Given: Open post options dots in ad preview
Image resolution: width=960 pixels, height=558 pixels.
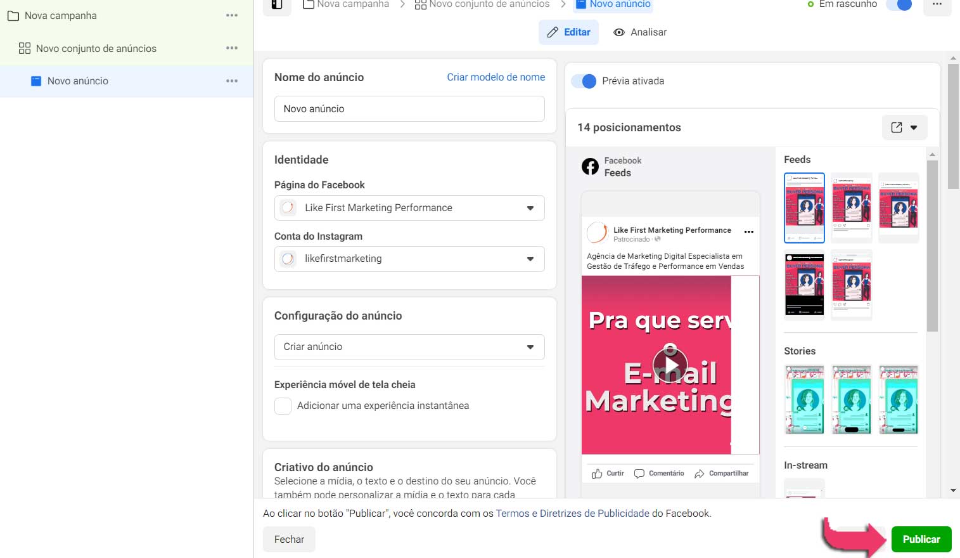Looking at the screenshot, I should 749,232.
